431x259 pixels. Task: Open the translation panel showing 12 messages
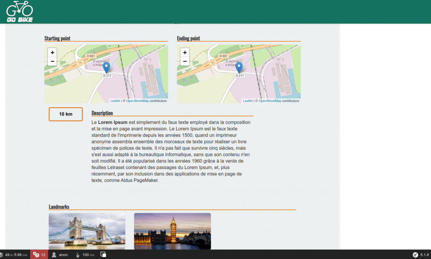point(40,254)
